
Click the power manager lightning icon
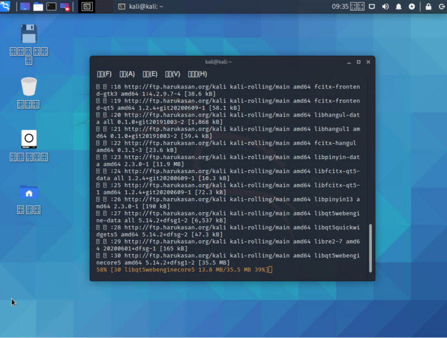coord(412,7)
